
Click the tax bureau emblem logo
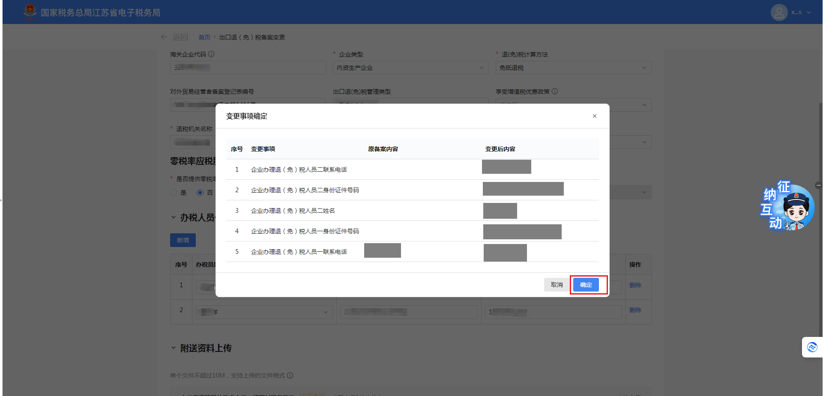point(30,12)
